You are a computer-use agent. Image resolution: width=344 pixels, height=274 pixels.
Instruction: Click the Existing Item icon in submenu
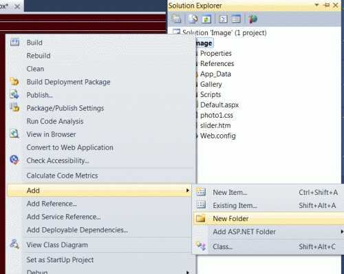(x=201, y=204)
